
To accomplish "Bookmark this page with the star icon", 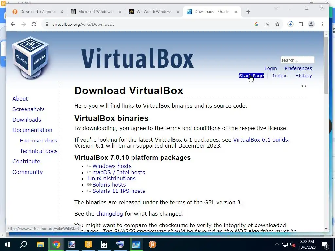I will [x=277, y=24].
